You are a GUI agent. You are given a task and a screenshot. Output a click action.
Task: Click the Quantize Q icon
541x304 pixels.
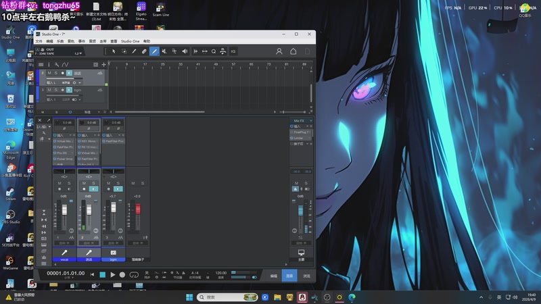(214, 51)
